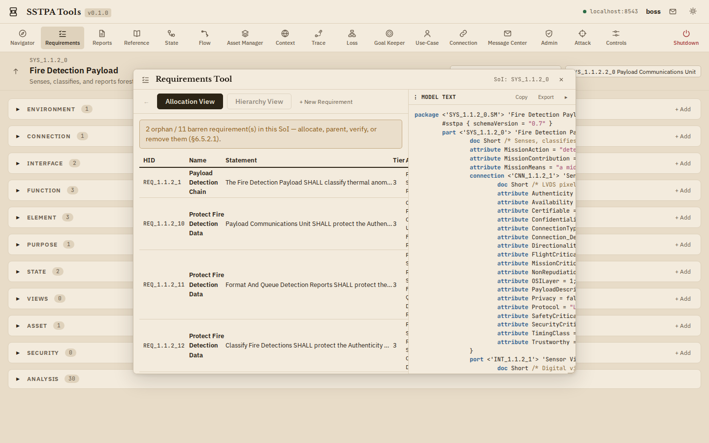709x443 pixels.
Task: Open the Controls tool
Action: click(616, 38)
